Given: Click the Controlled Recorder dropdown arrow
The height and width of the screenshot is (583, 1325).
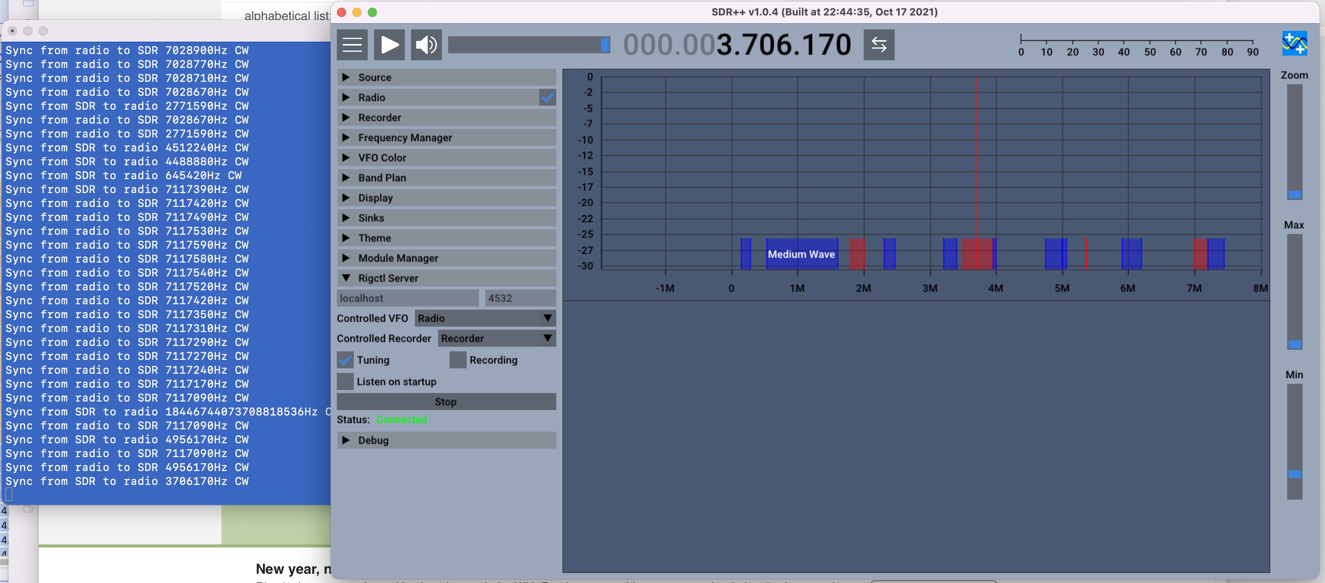Looking at the screenshot, I should coord(547,338).
